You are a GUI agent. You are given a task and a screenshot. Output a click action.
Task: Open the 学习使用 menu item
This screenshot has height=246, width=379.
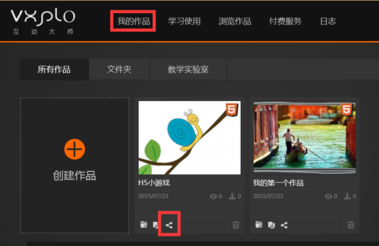[x=185, y=21]
